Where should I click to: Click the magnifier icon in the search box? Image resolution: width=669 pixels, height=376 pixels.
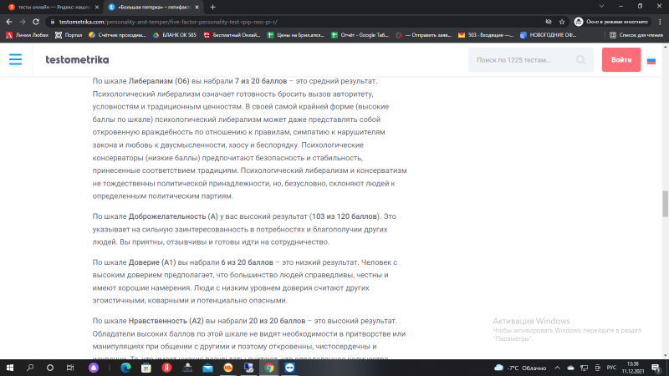click(581, 60)
